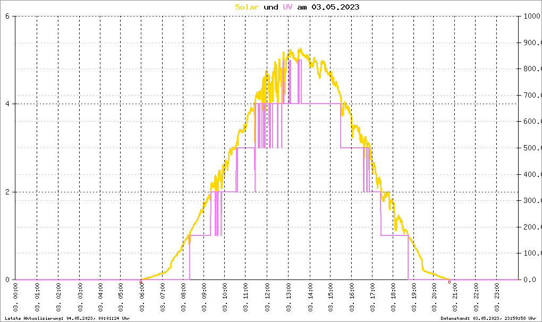
Task: Click the right axis label 100.0
Action: pos(532,253)
